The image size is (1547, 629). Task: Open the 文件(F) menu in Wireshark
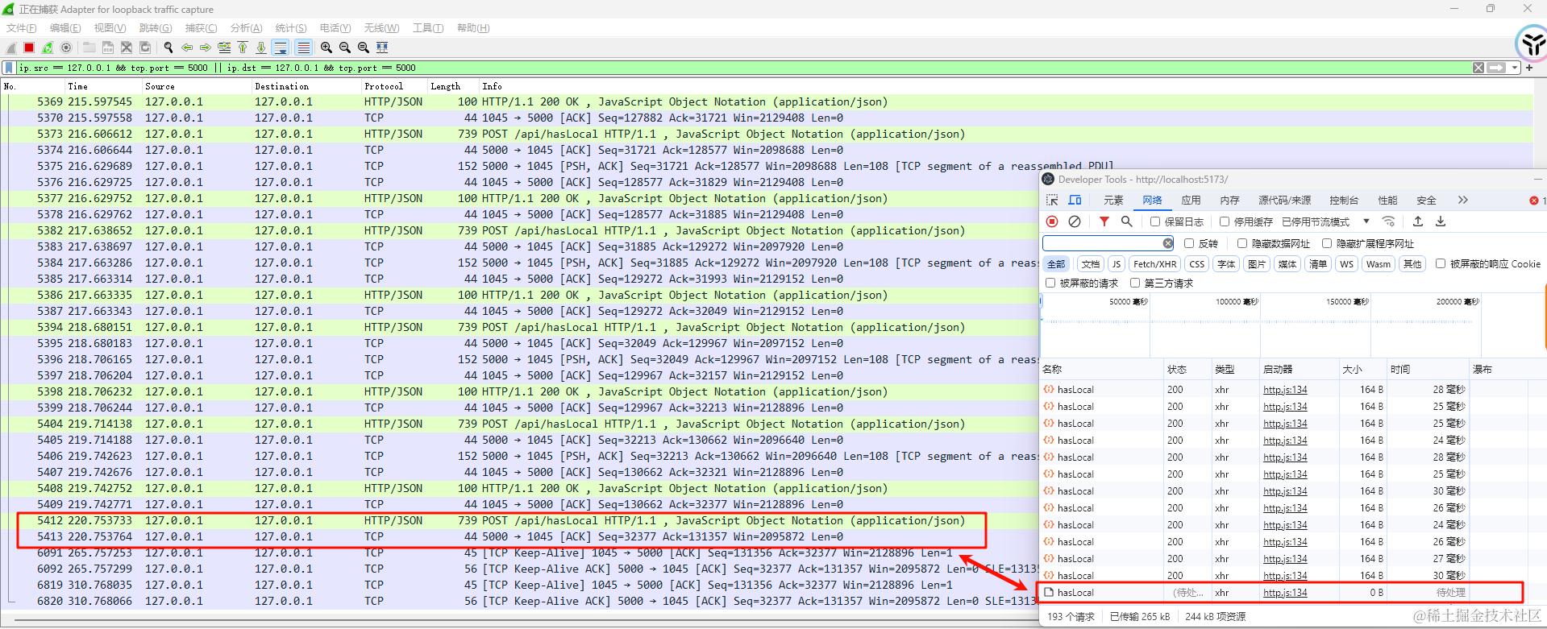click(21, 28)
